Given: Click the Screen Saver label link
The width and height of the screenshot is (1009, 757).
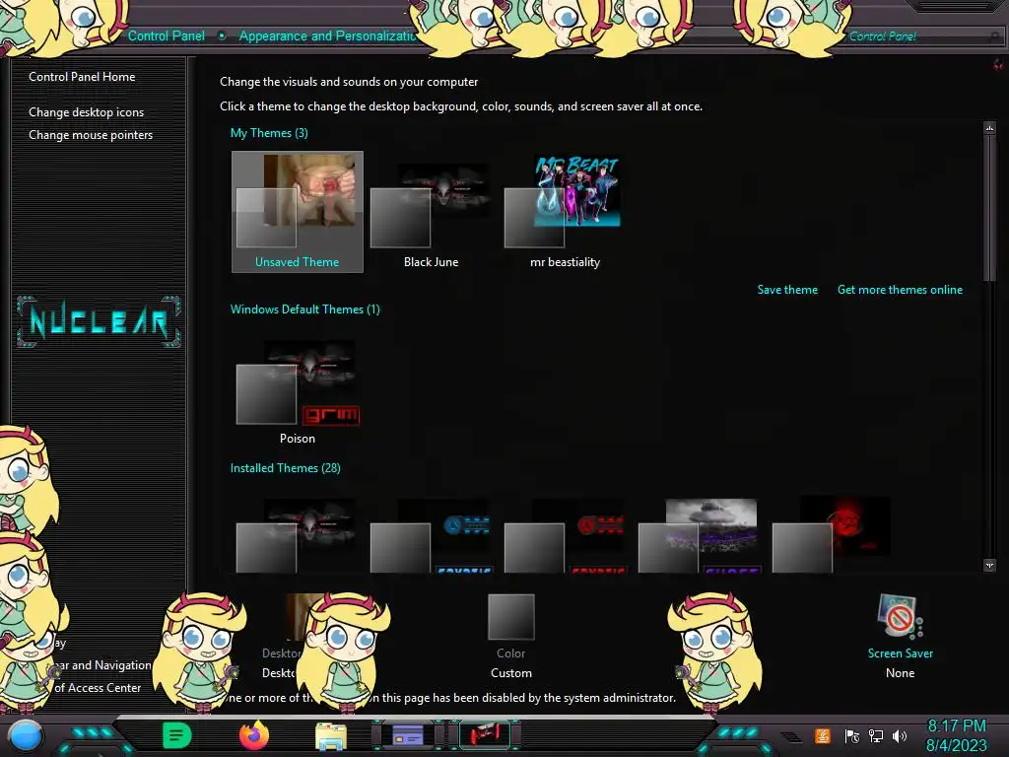Looking at the screenshot, I should [900, 654].
